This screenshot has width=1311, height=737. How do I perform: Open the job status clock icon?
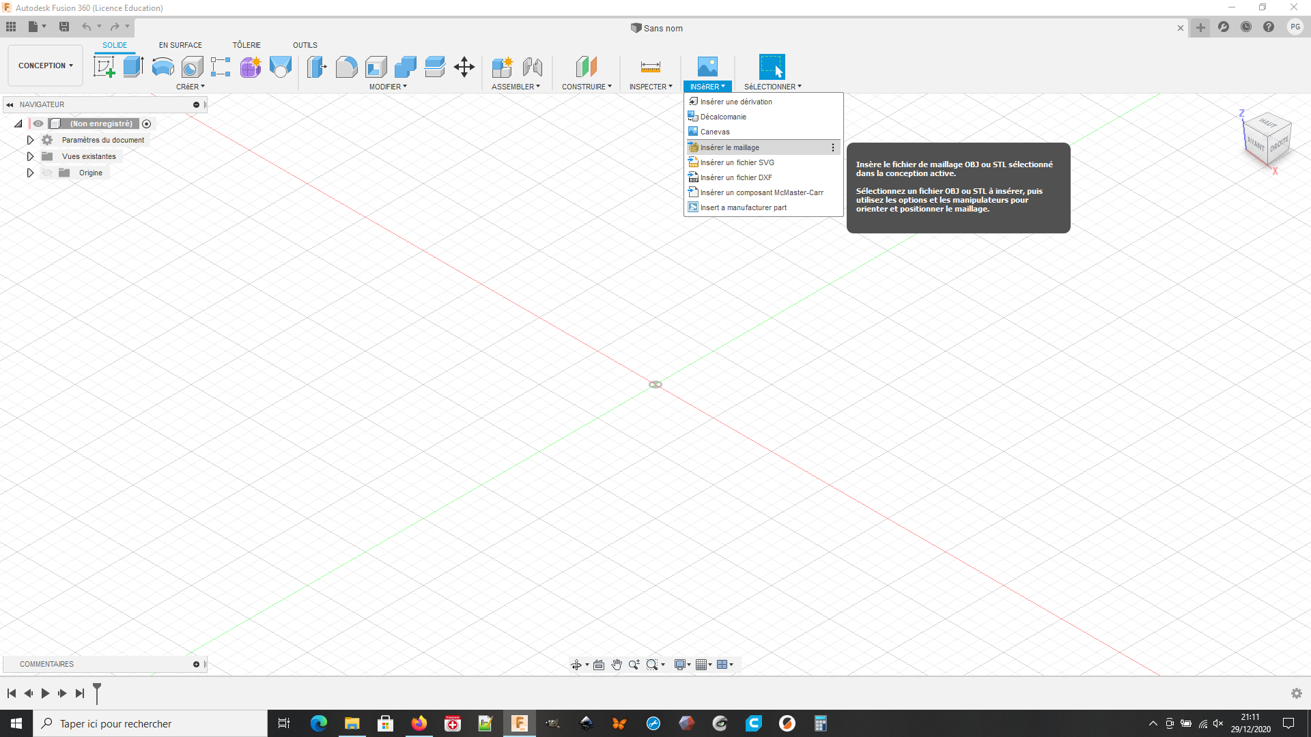pos(1246,27)
